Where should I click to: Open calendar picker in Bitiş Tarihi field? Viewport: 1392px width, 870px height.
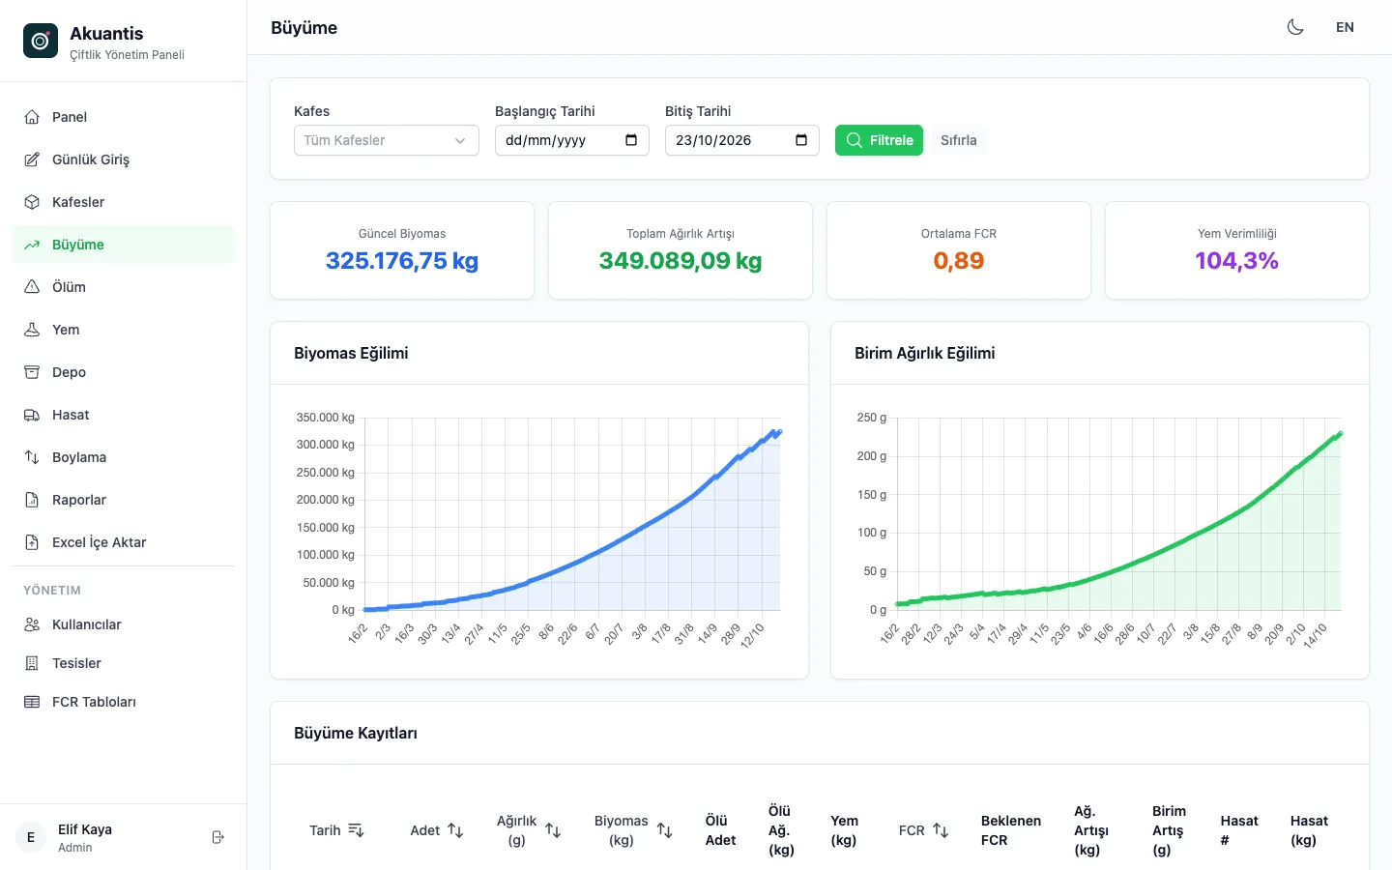click(x=801, y=140)
